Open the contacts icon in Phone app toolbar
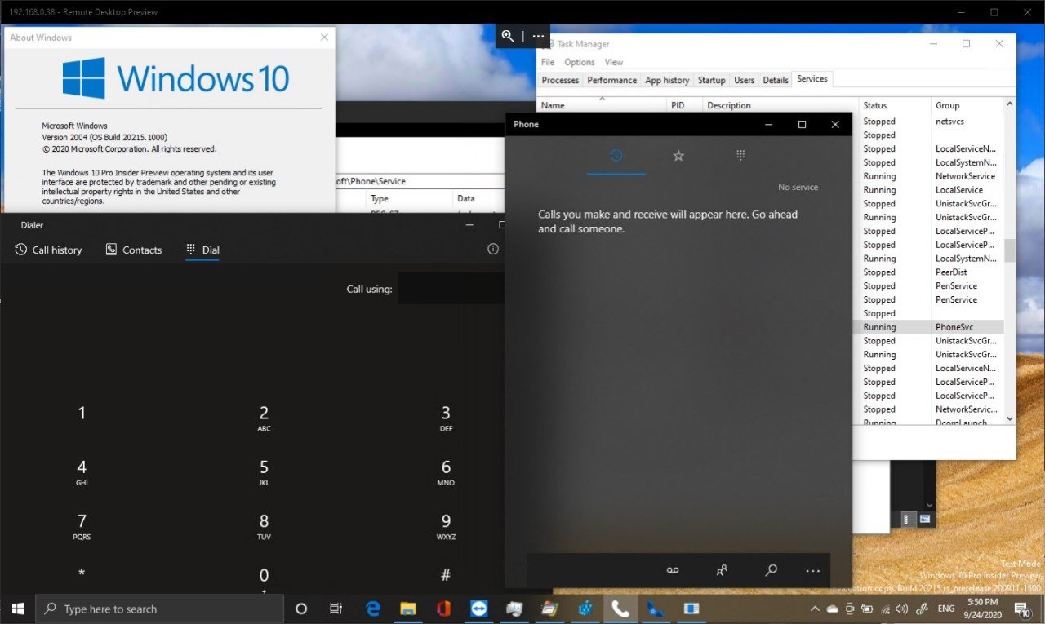The image size is (1045, 624). coord(722,570)
